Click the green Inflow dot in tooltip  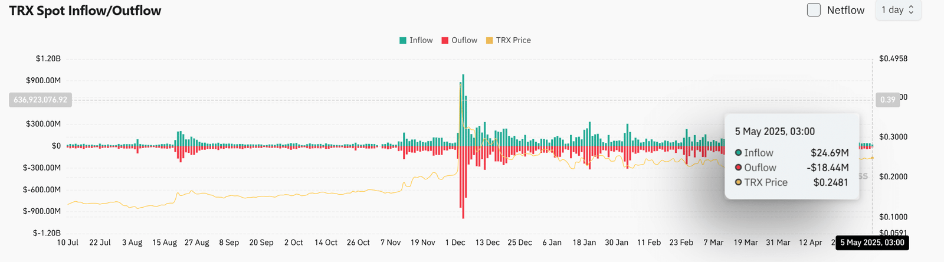click(738, 153)
